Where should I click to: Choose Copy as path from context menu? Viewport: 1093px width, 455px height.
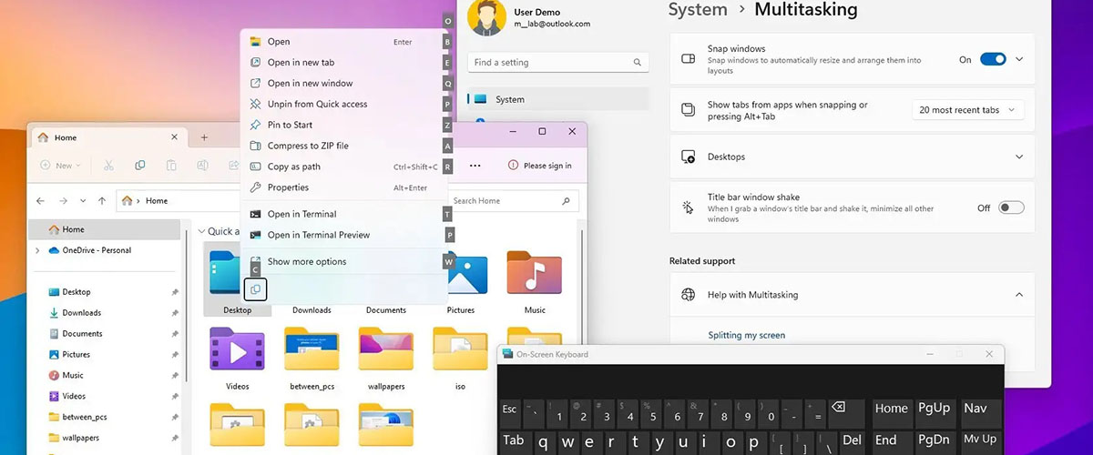[294, 167]
